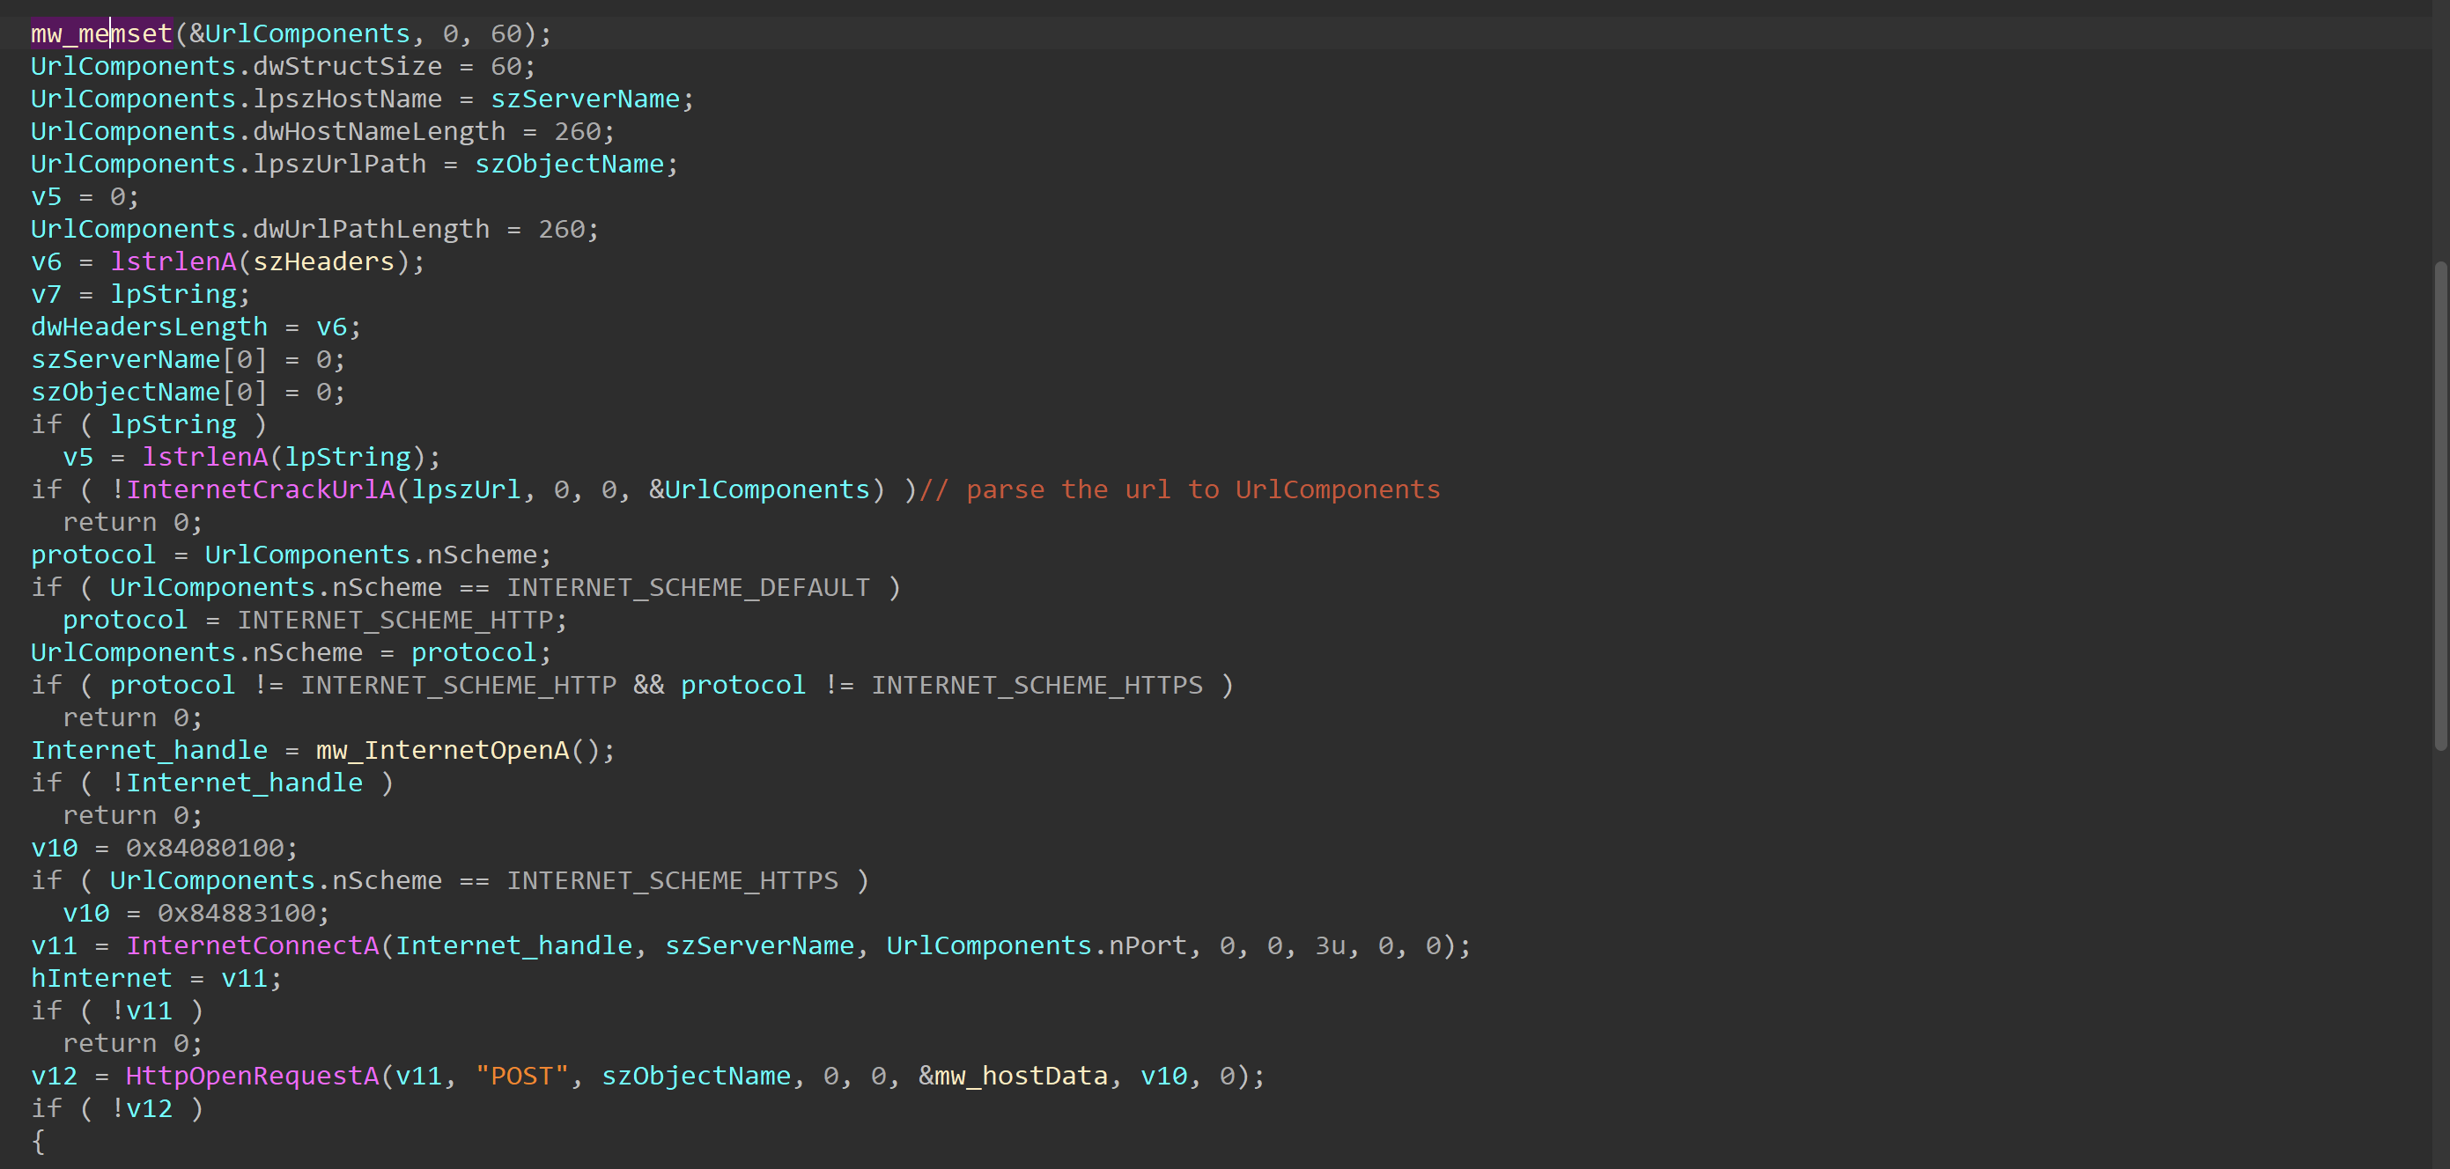Click if ( !Internet_handle ) condition
Image resolution: width=2450 pixels, height=1169 pixels.
(212, 783)
